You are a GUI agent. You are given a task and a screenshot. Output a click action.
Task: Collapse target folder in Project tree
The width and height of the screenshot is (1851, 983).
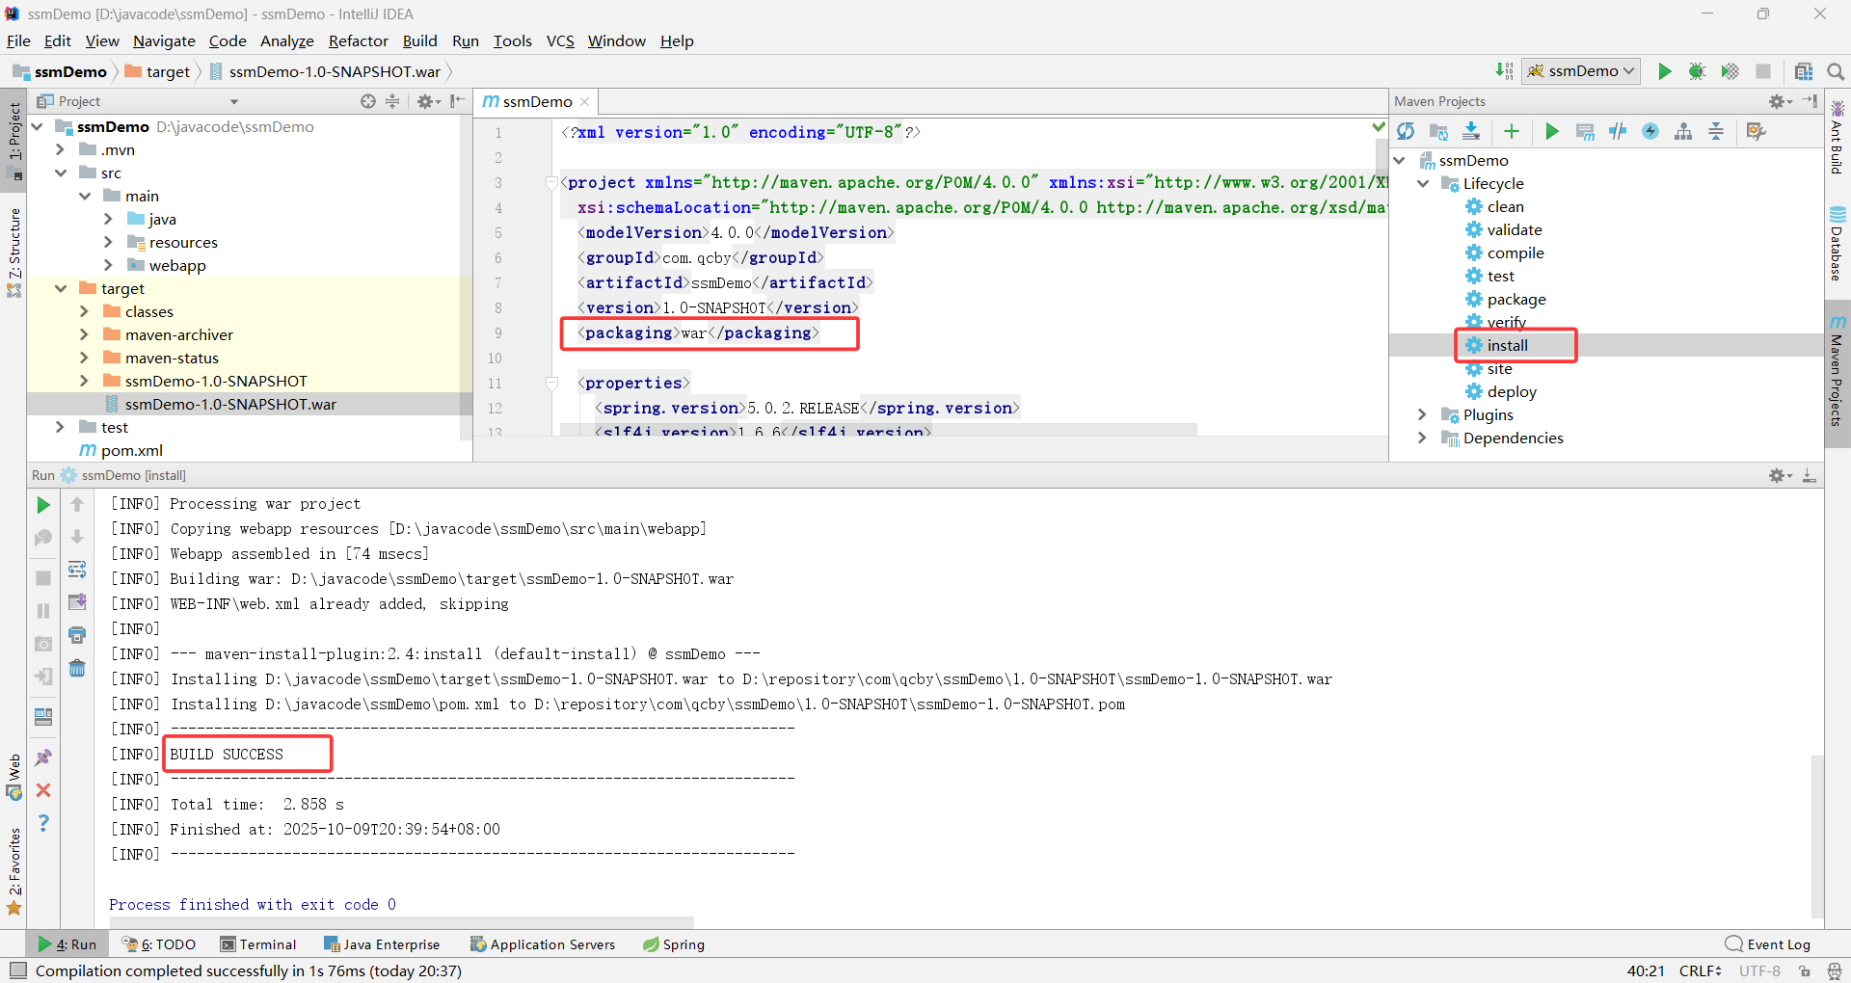click(61, 289)
